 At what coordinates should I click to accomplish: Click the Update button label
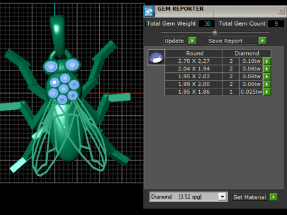click(175, 41)
